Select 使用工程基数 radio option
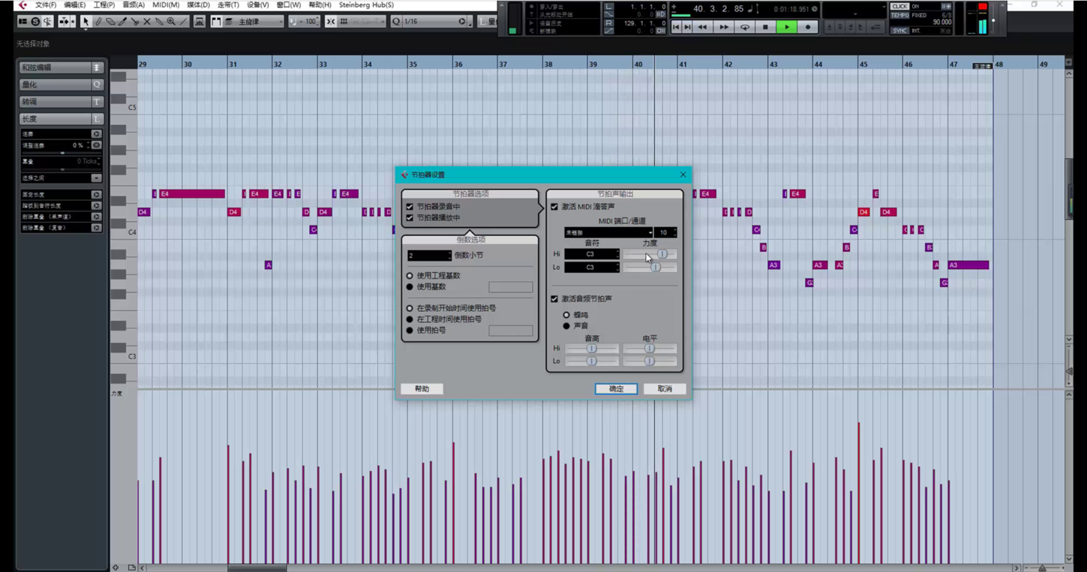The width and height of the screenshot is (1087, 572). tap(409, 276)
